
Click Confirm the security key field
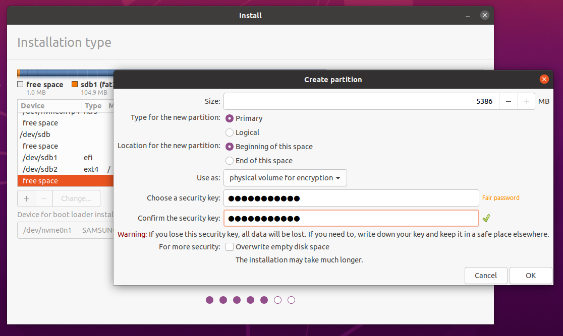tap(351, 218)
